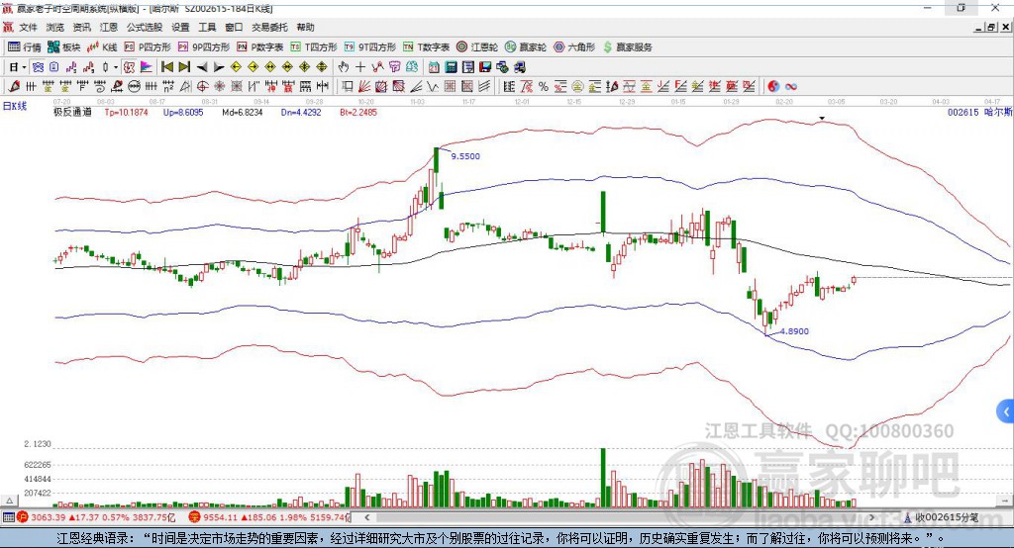
Task: Open the P数字表 tool
Action: tap(260, 47)
